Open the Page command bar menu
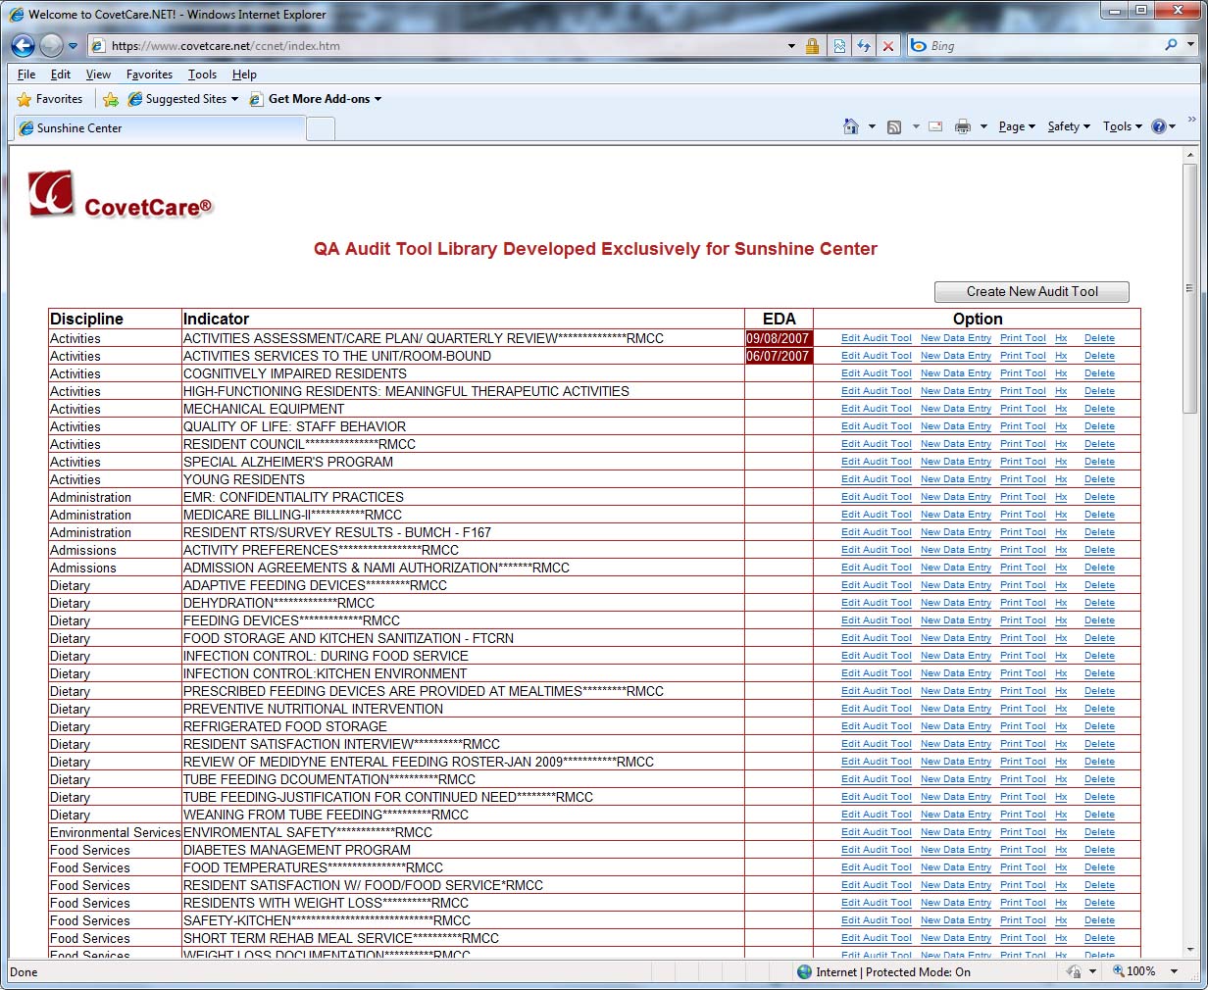1208x990 pixels. pos(1017,126)
